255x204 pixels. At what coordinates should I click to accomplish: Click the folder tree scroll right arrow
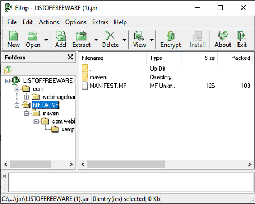click(71, 164)
